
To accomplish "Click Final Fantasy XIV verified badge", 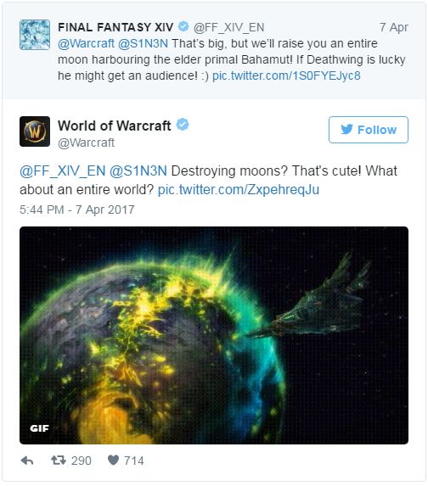I will (183, 26).
